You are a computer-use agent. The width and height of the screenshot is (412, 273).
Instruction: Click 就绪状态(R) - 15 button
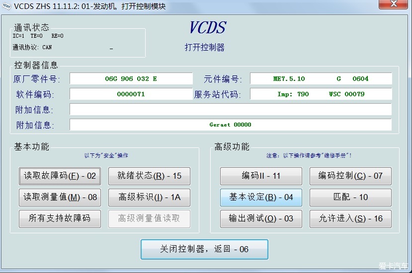pos(149,176)
